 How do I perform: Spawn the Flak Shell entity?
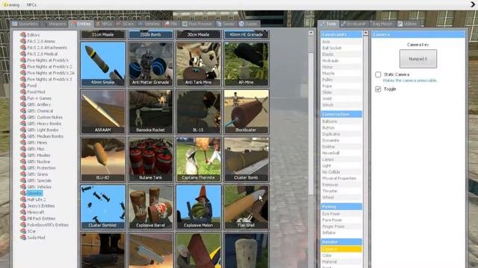click(x=246, y=207)
